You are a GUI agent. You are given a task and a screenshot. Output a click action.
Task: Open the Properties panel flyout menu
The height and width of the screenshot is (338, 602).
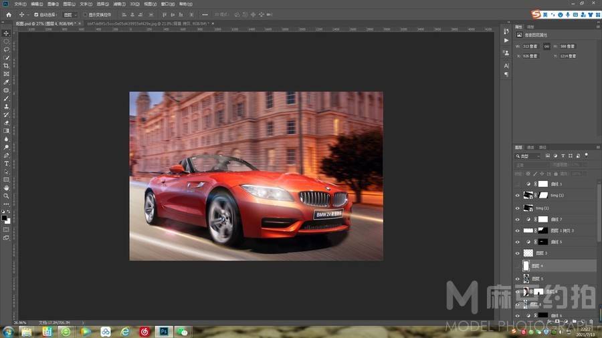(x=598, y=27)
